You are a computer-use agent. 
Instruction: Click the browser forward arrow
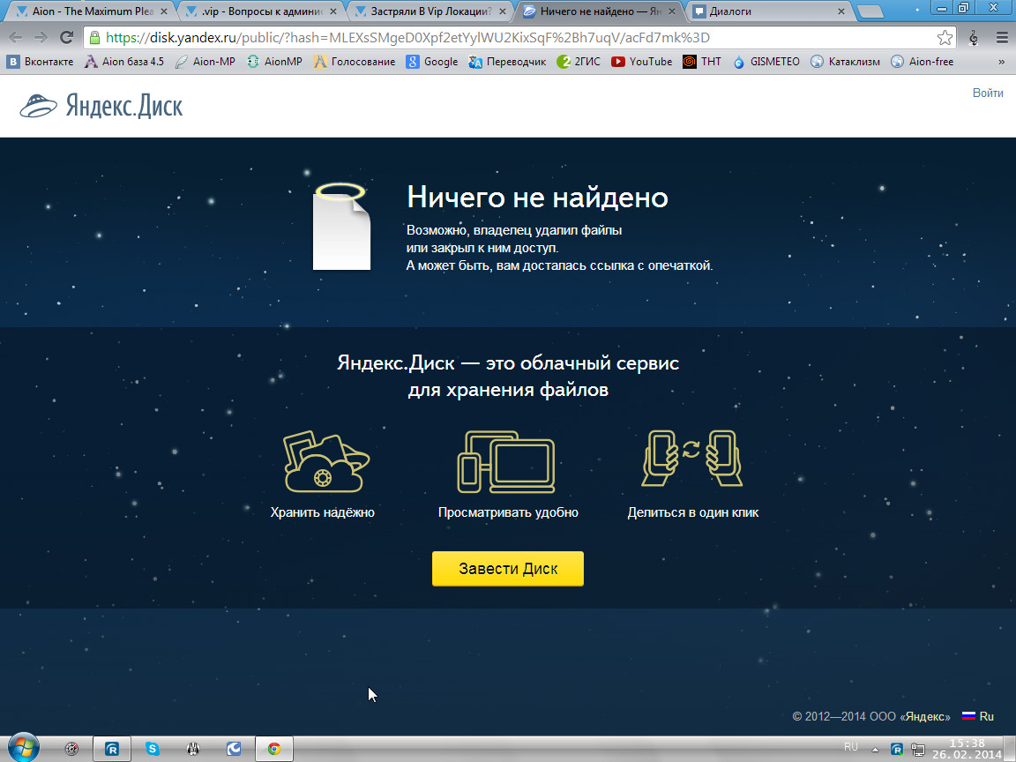point(41,38)
